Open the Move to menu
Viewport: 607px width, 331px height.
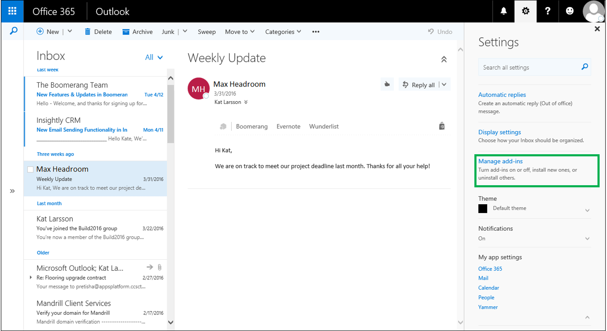[x=240, y=32]
